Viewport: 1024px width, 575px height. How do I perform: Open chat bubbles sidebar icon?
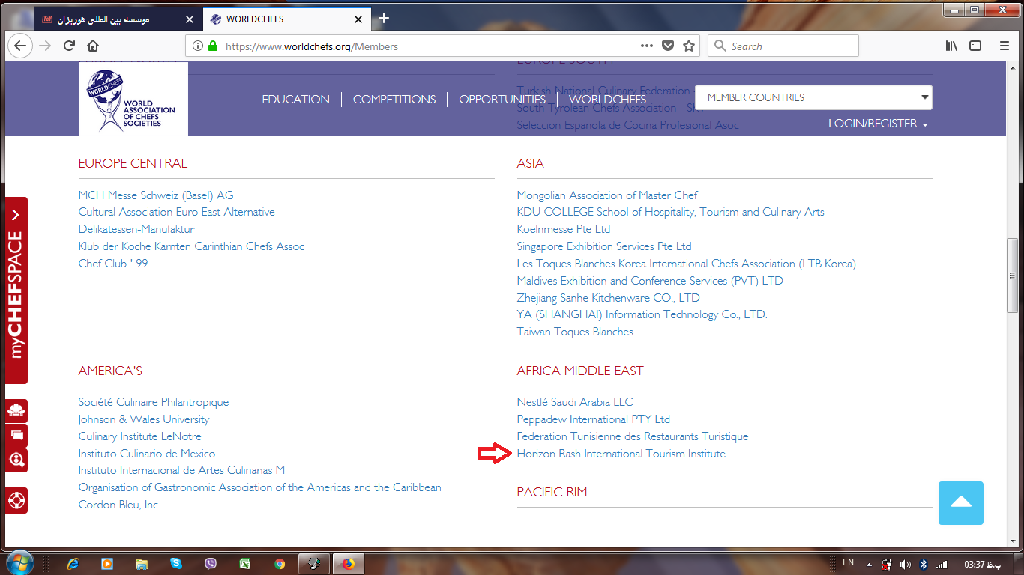tap(16, 434)
